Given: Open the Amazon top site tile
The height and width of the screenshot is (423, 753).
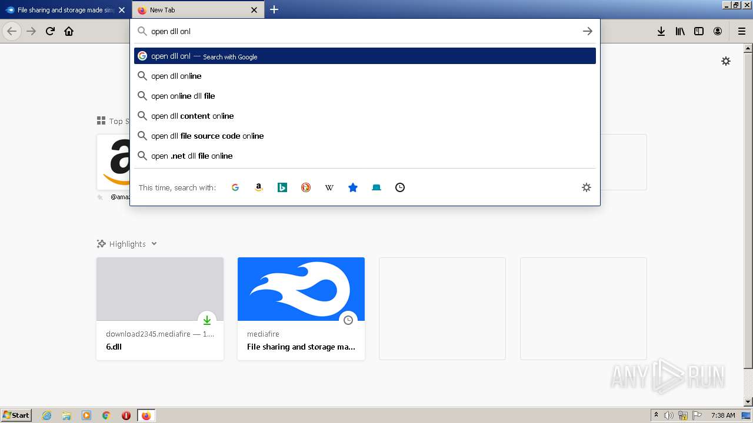Looking at the screenshot, I should (x=114, y=162).
